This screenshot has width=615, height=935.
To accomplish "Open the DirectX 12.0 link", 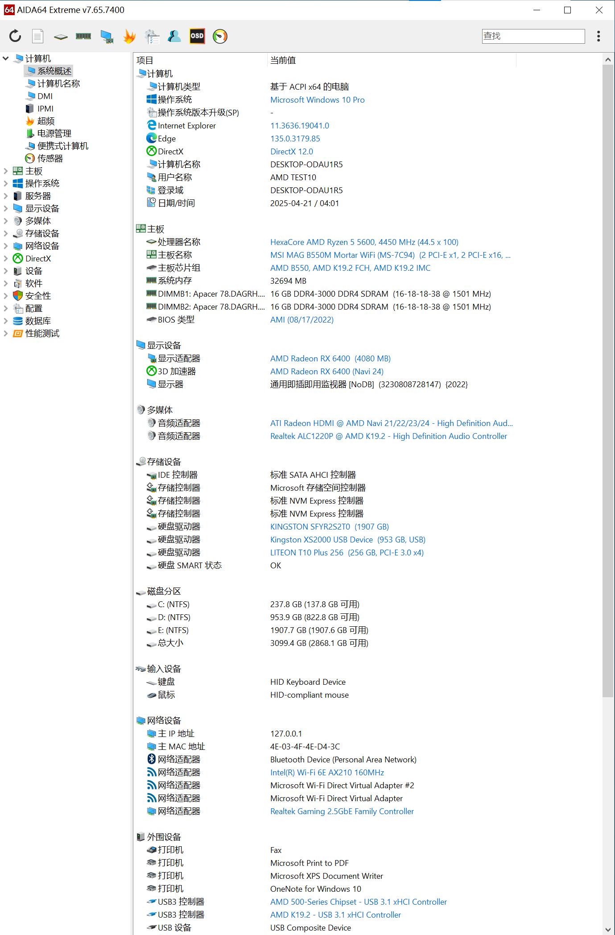I will click(292, 151).
